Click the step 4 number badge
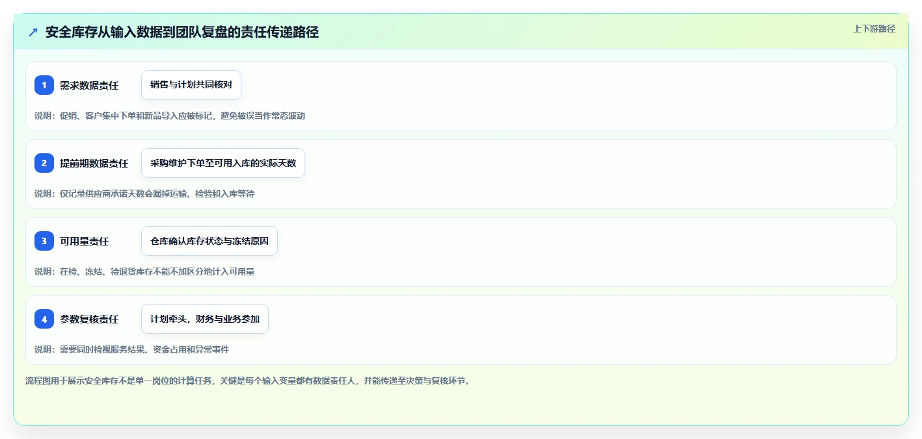Screen dimensions: 922x439 [44, 319]
